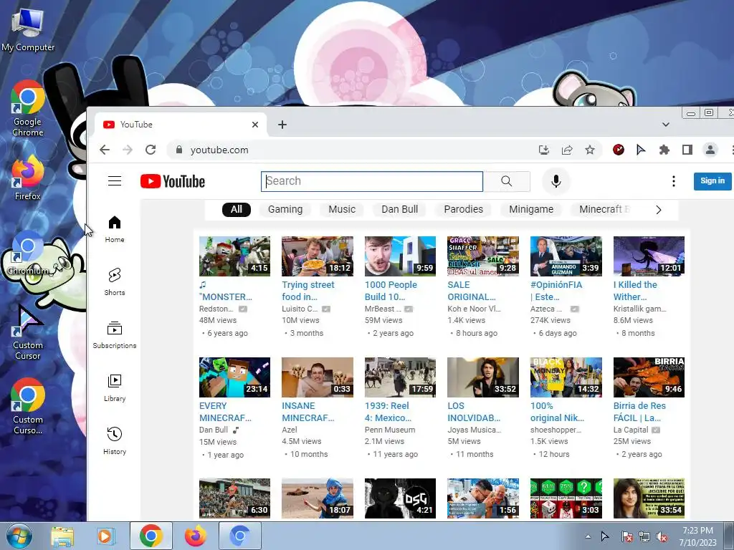Open the Chrome profile avatar menu
734x550 pixels.
[x=710, y=150]
